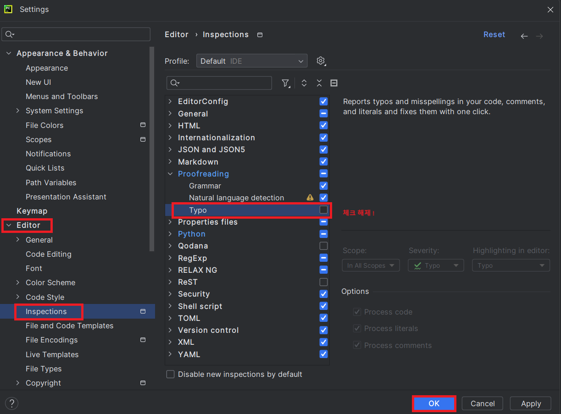
Task: Click the project-level icon beside Inspections breadcrumb
Action: 260,35
